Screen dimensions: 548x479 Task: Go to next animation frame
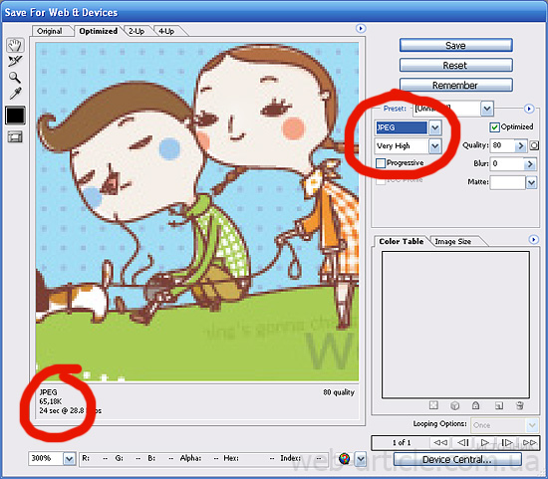[x=507, y=443]
